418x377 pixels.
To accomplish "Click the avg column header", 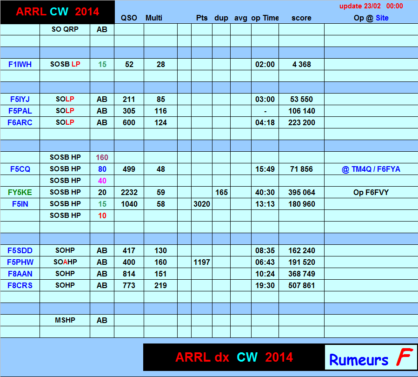I will (241, 18).
